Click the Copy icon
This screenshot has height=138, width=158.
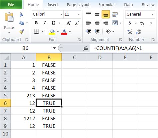pyautogui.click(x=21, y=23)
